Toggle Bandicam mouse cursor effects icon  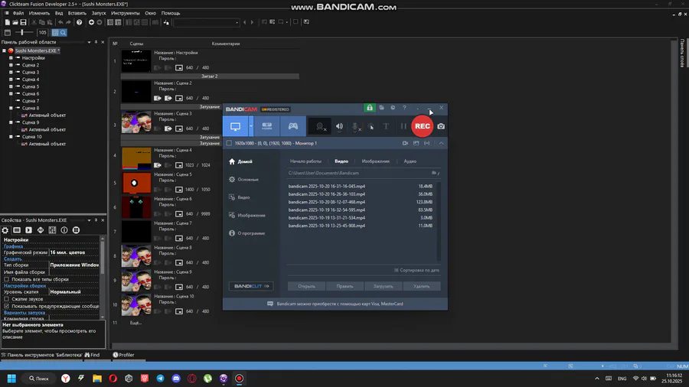[x=371, y=127]
